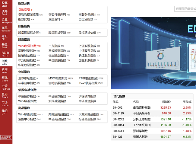Open the 新闻 News sidebar section

6,70
